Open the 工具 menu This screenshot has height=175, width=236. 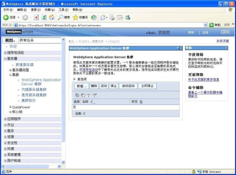64,10
